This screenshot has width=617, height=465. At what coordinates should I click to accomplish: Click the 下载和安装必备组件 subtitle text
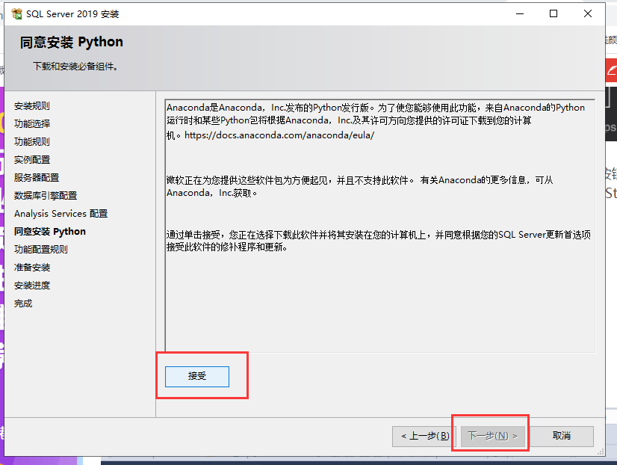(x=75, y=67)
